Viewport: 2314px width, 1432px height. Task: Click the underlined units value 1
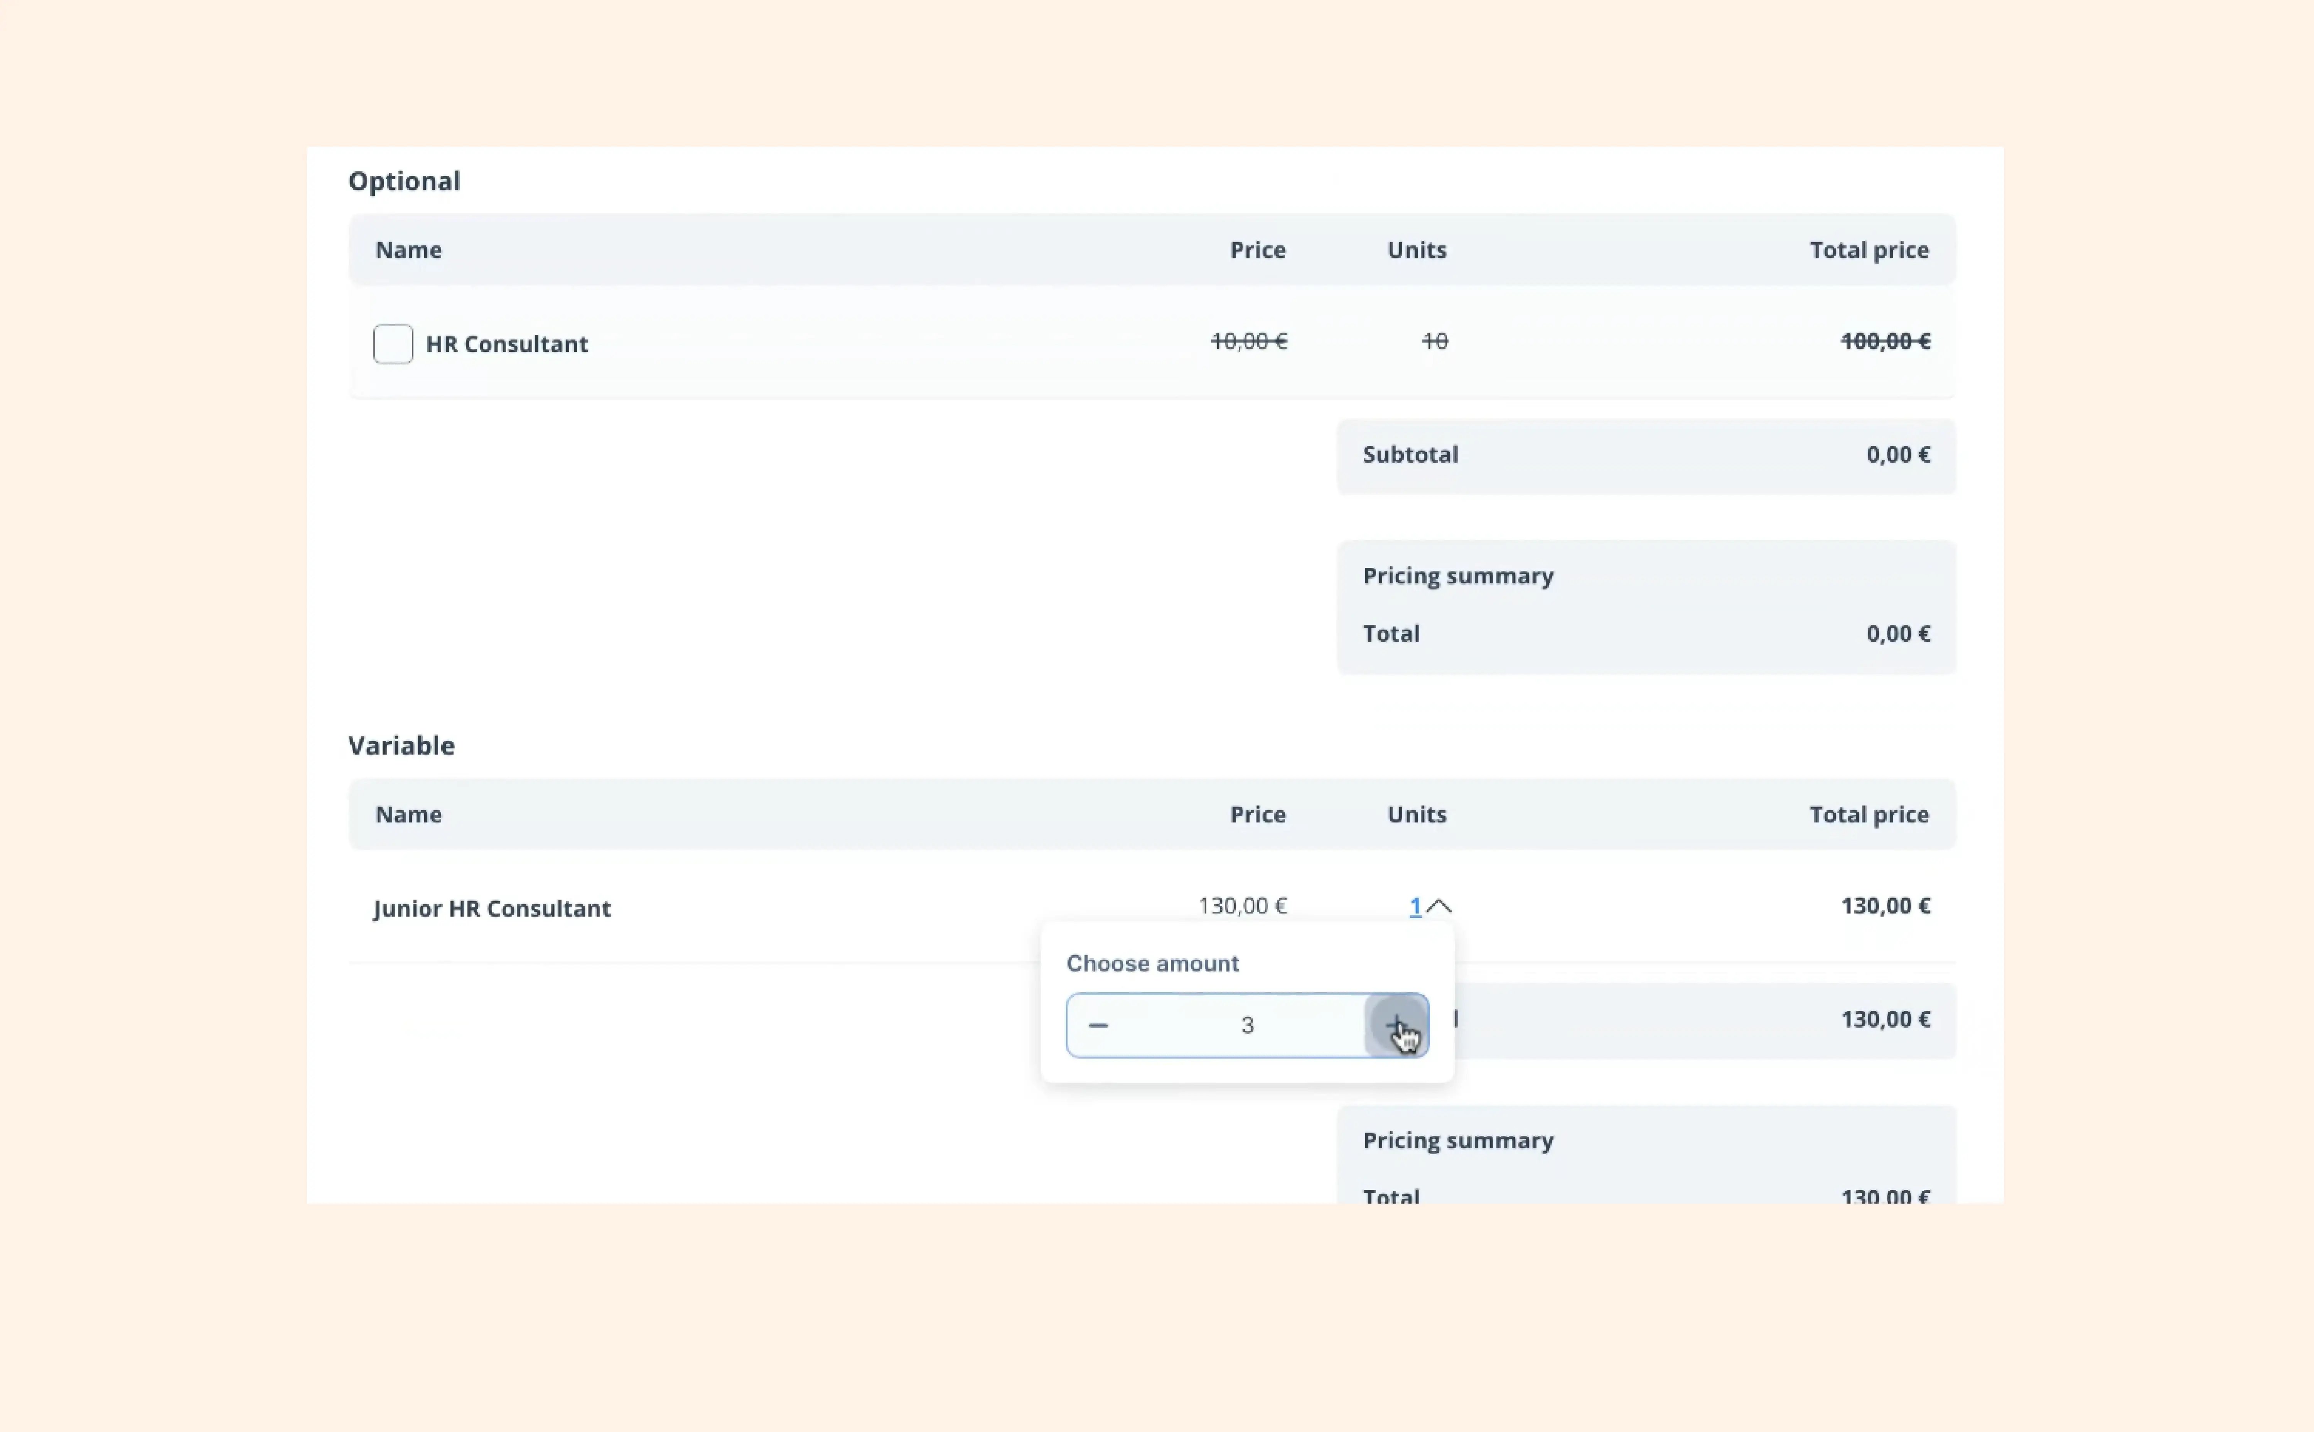click(x=1415, y=906)
